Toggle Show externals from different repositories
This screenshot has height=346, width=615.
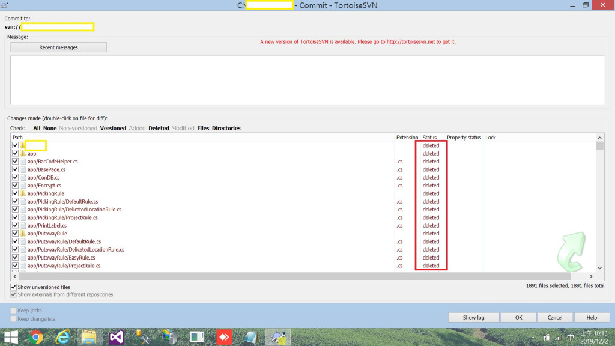[13, 294]
